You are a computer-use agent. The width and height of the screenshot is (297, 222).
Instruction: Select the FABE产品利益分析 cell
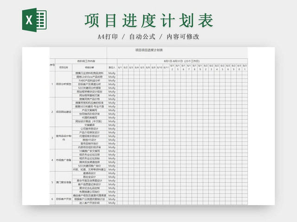coord(90,80)
